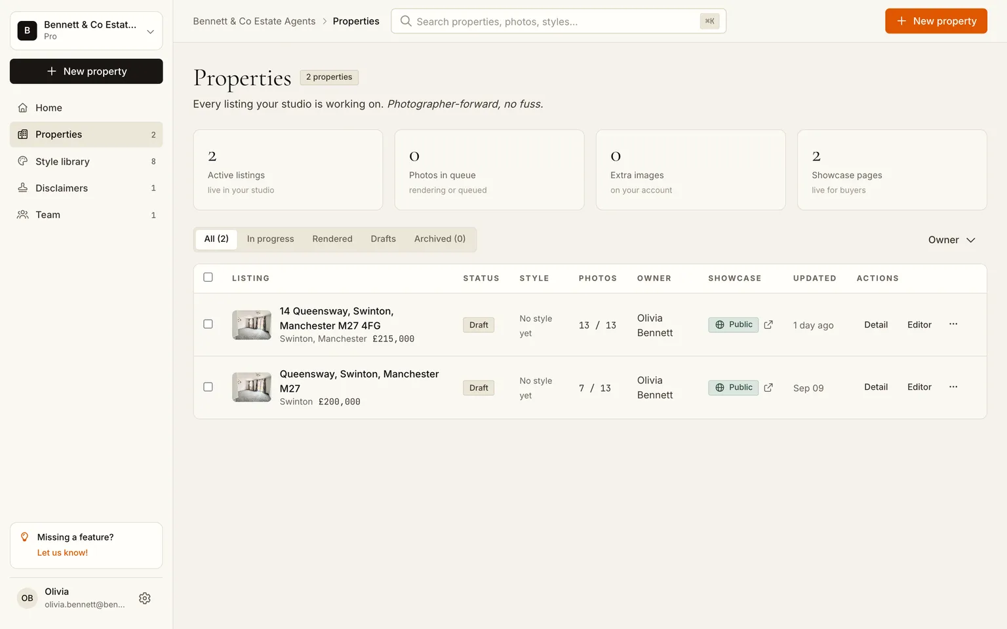This screenshot has height=629, width=1007.
Task: Click the lightbulb icon in Missing a feature
Action: click(25, 537)
